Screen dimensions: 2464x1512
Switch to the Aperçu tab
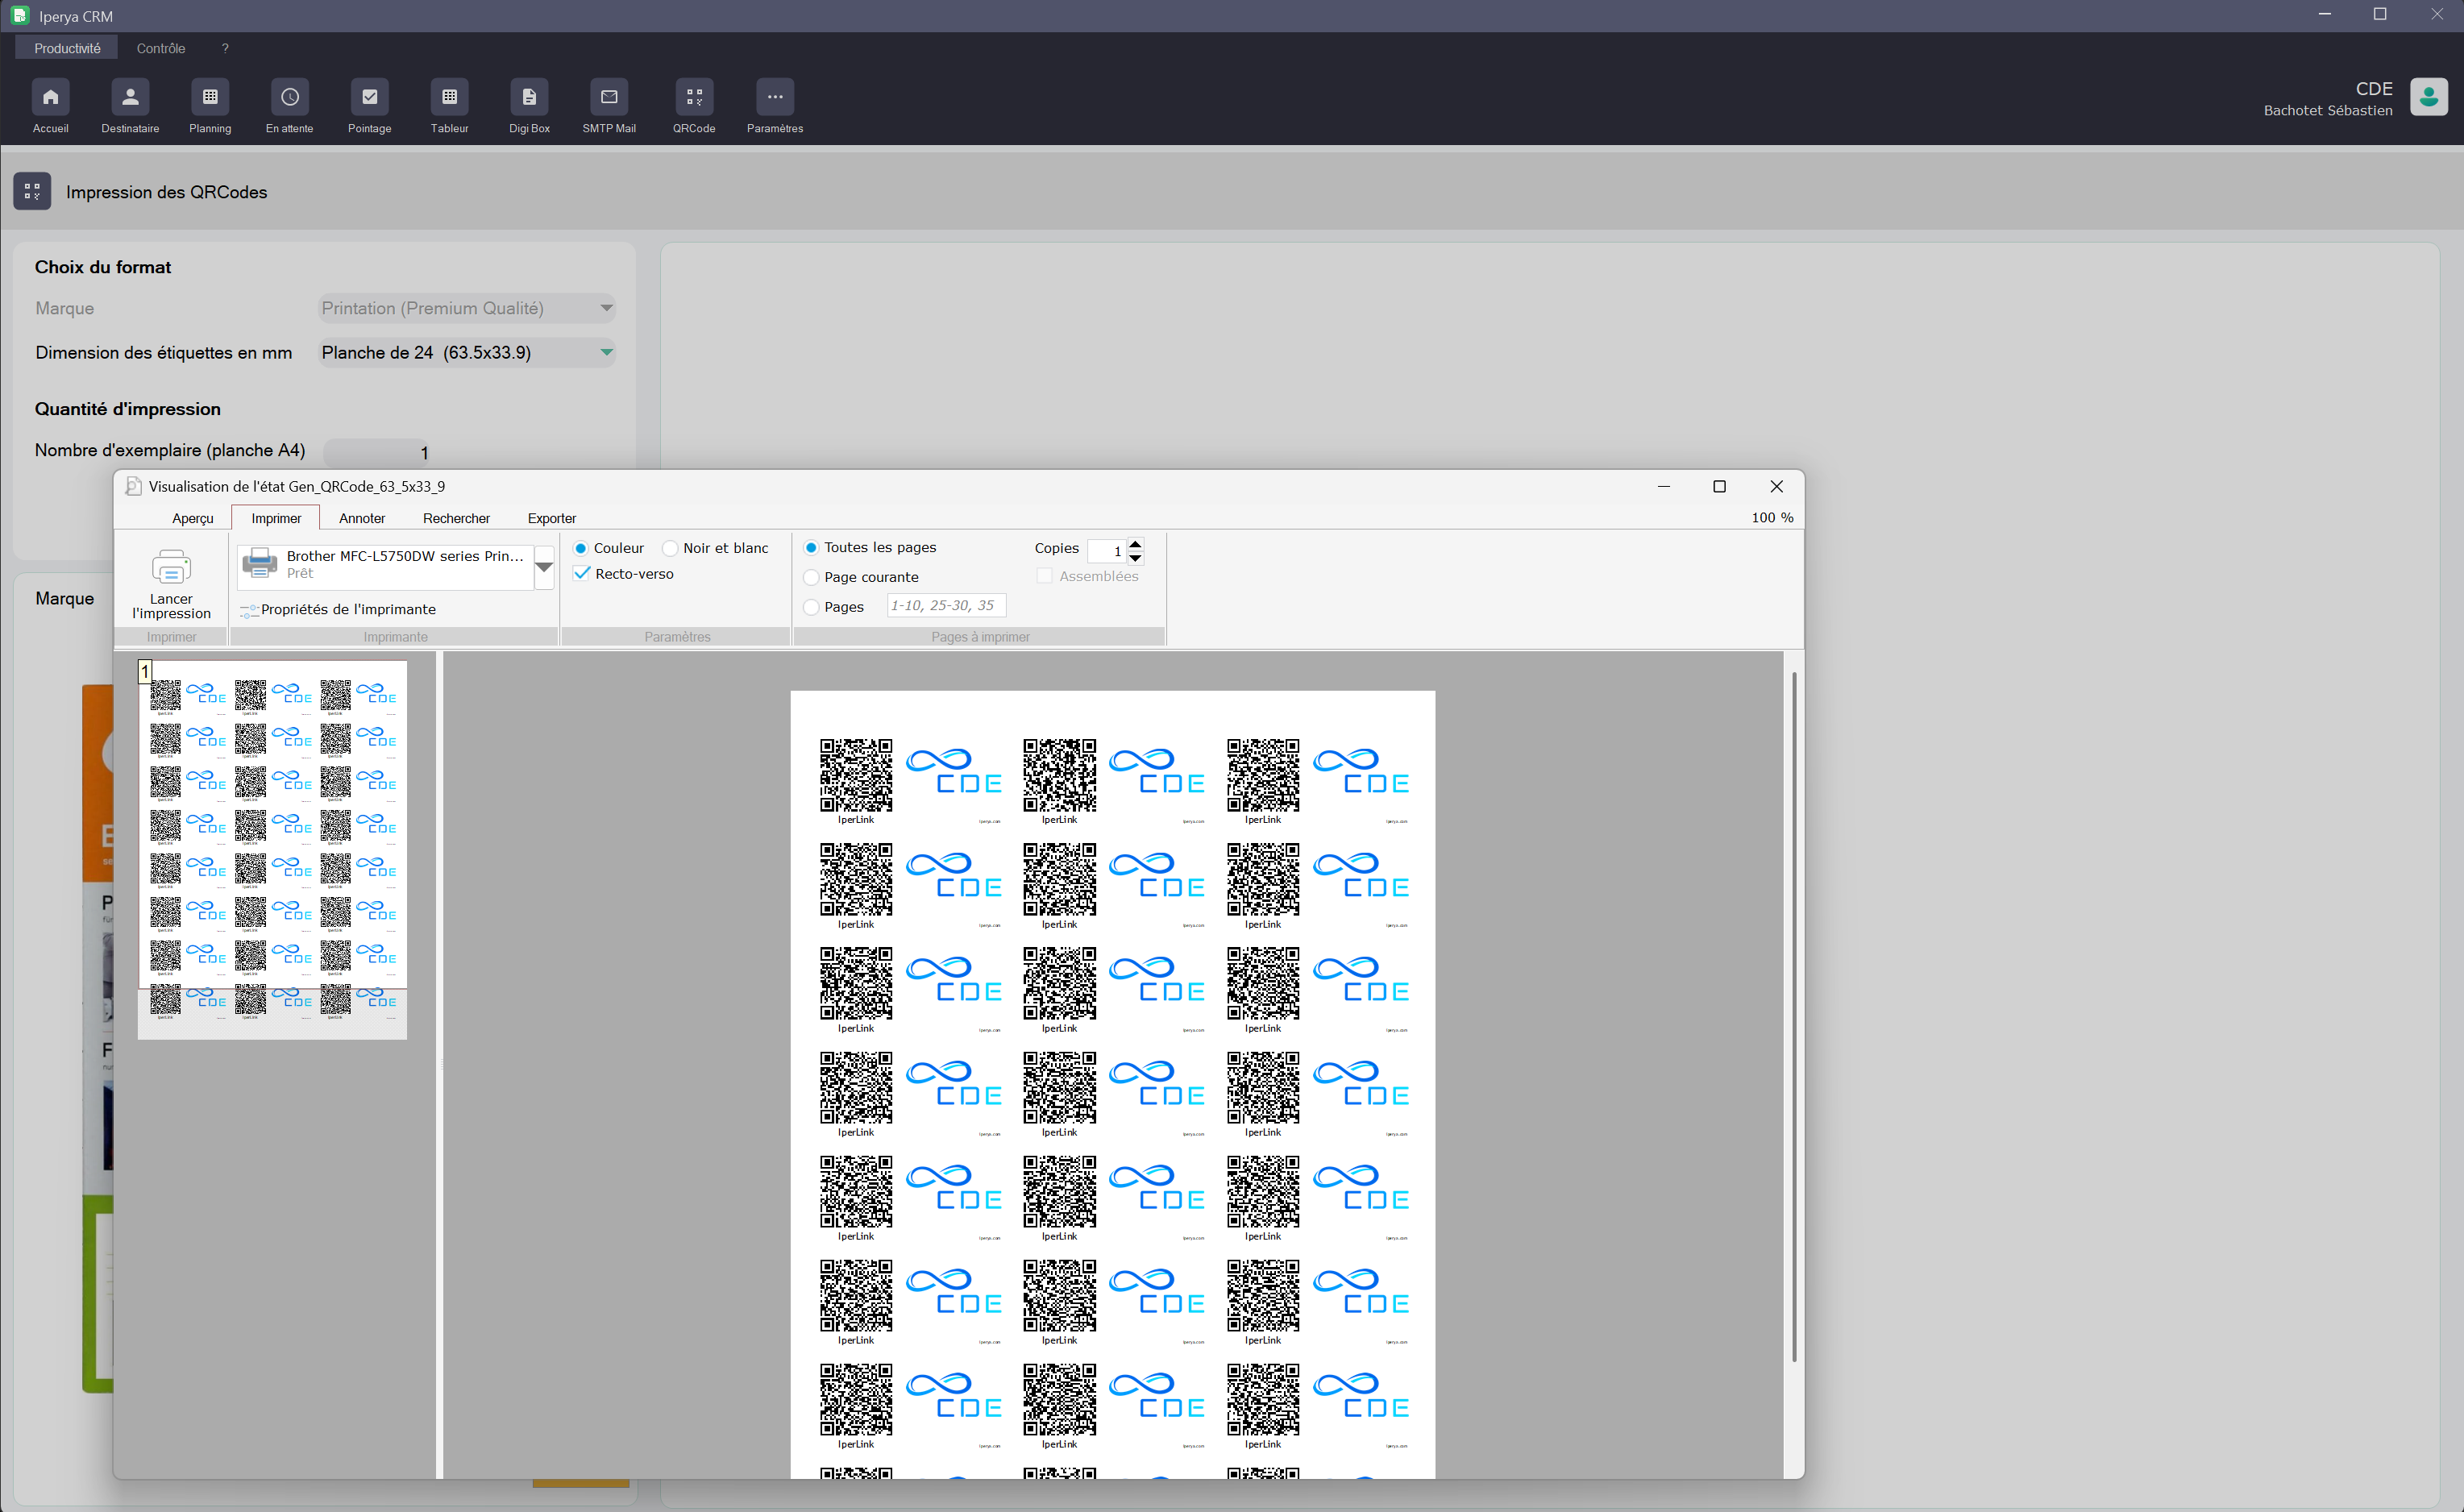(x=193, y=518)
